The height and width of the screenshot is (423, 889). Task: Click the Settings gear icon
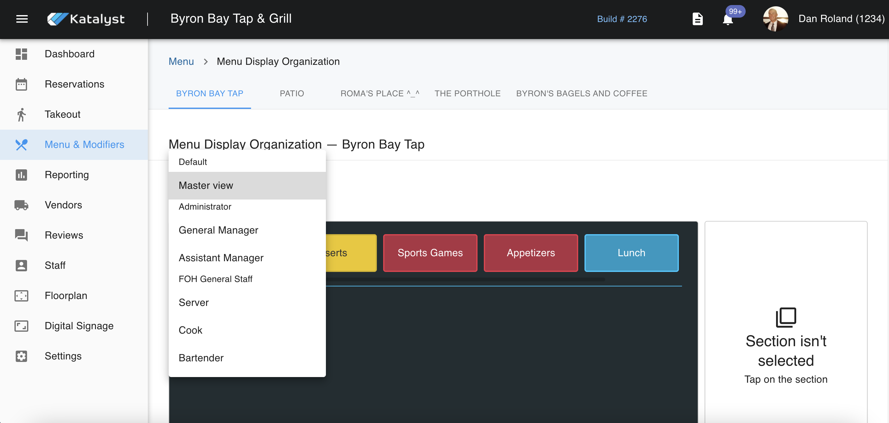21,356
